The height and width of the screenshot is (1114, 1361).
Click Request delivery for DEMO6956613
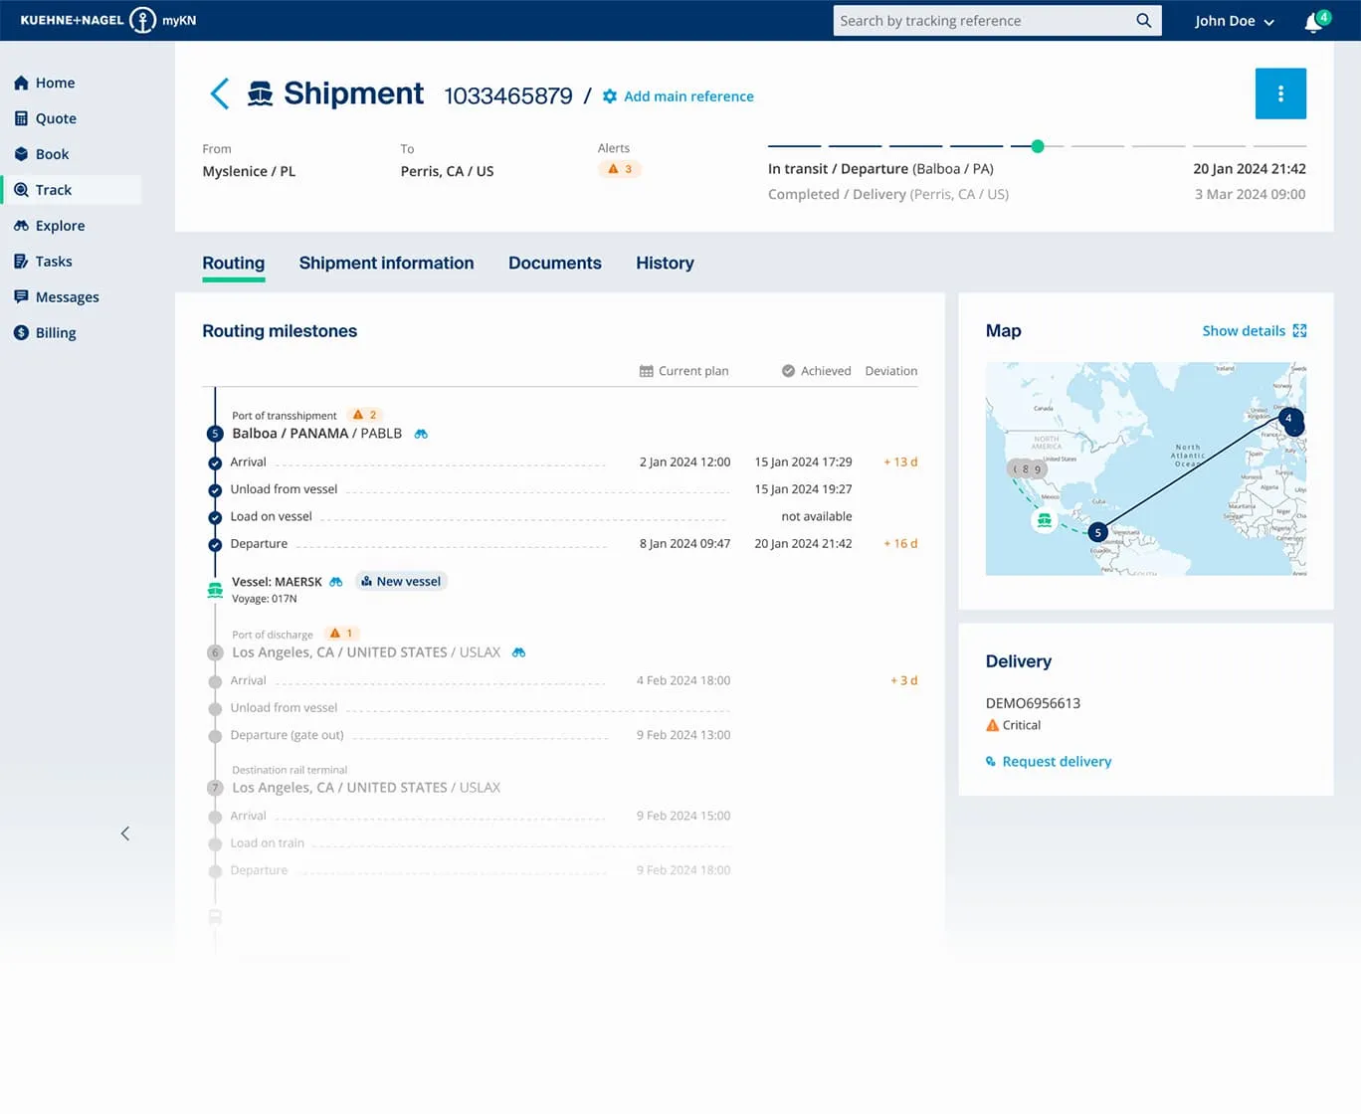(x=1057, y=761)
